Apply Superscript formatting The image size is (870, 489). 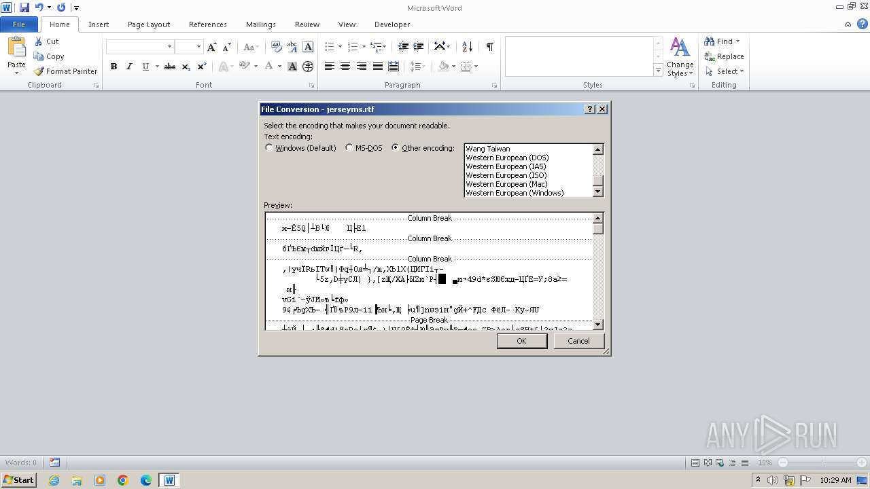coord(202,67)
